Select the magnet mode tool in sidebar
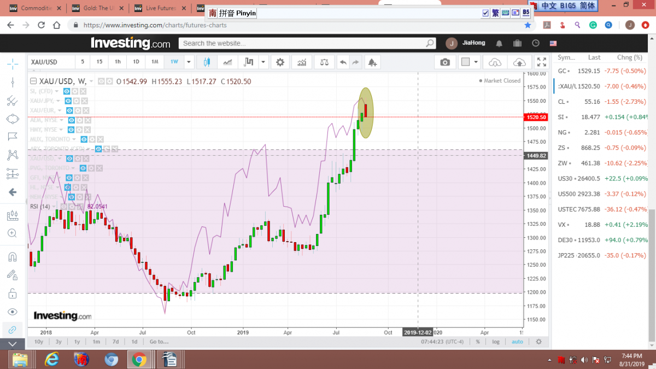This screenshot has height=369, width=656. pos(12,256)
